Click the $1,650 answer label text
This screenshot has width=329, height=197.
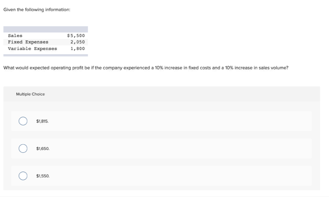click(x=43, y=148)
